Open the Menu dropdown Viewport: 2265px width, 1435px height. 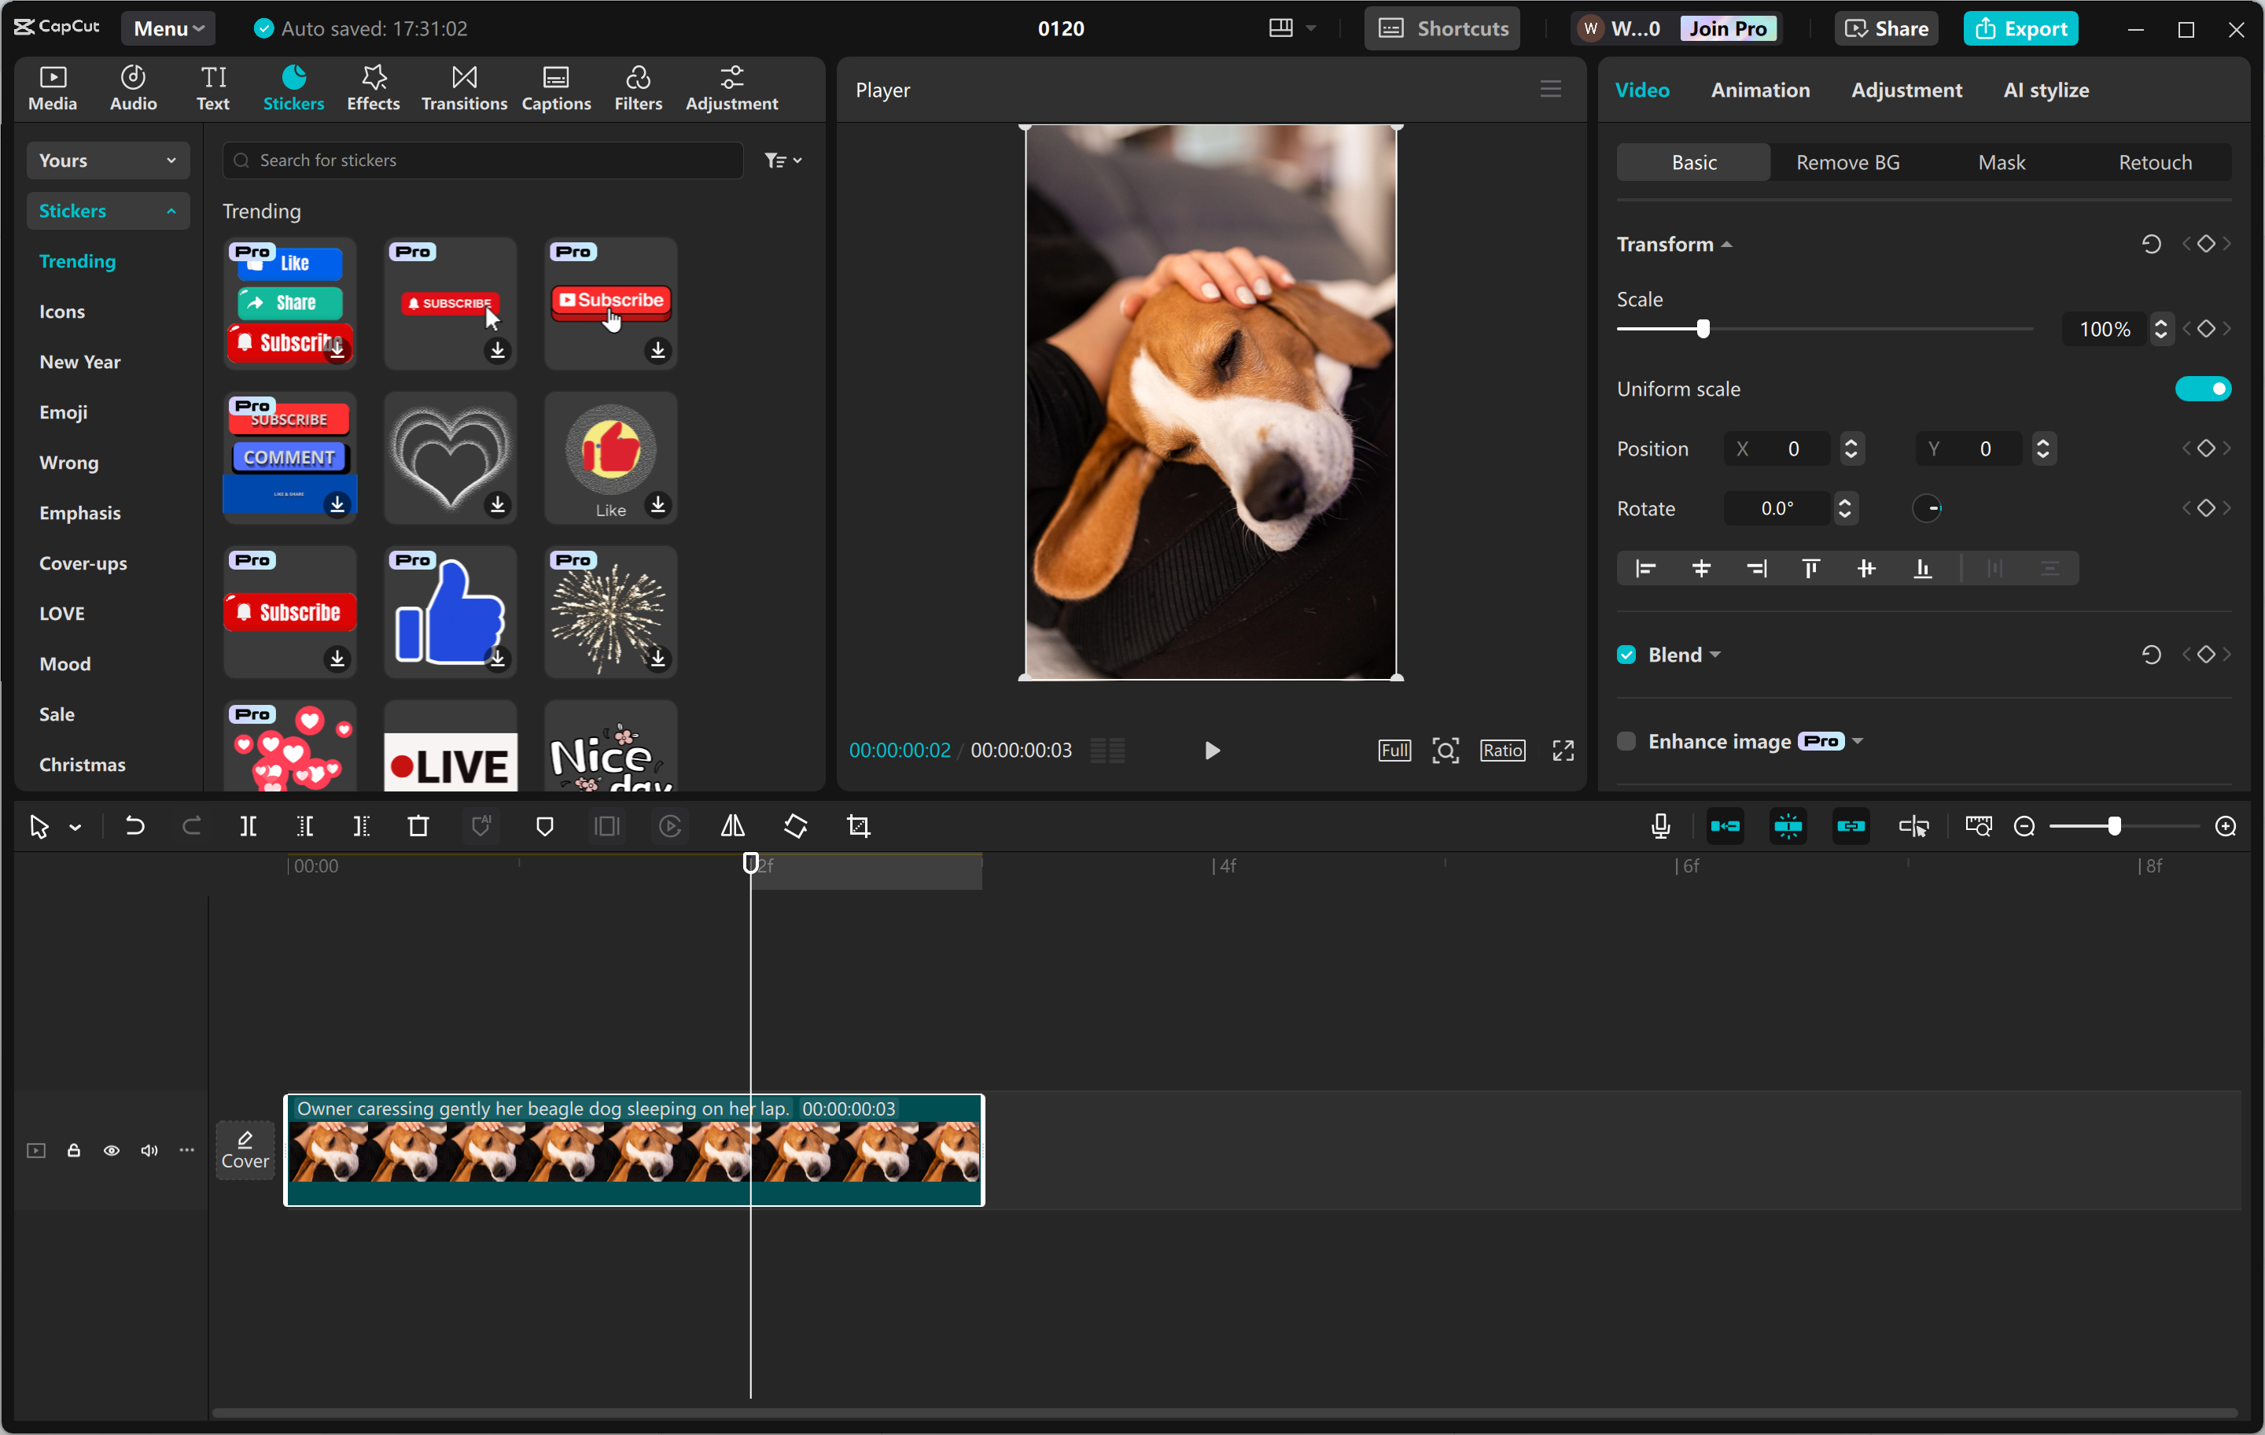click(x=168, y=28)
